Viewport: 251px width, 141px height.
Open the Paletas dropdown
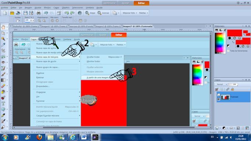[x=143, y=13]
